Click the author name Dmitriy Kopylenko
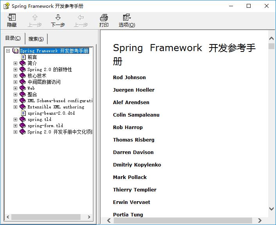The image size is (276, 225). [x=137, y=165]
